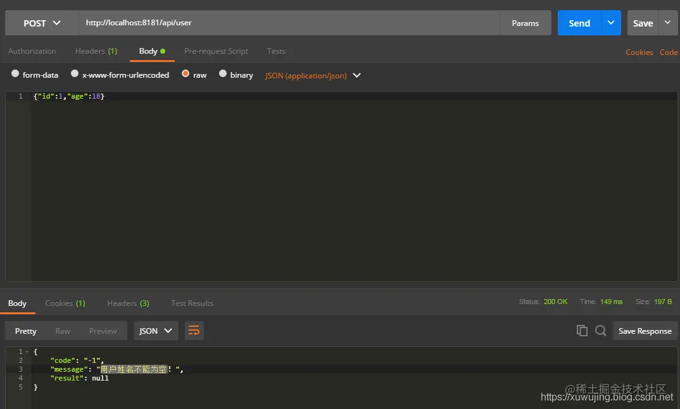Open the Params editor
This screenshot has width=680, height=409.
(x=525, y=23)
